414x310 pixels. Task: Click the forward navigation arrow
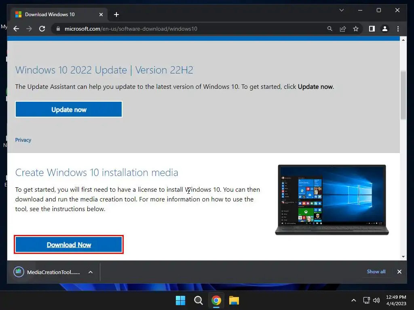click(x=29, y=29)
